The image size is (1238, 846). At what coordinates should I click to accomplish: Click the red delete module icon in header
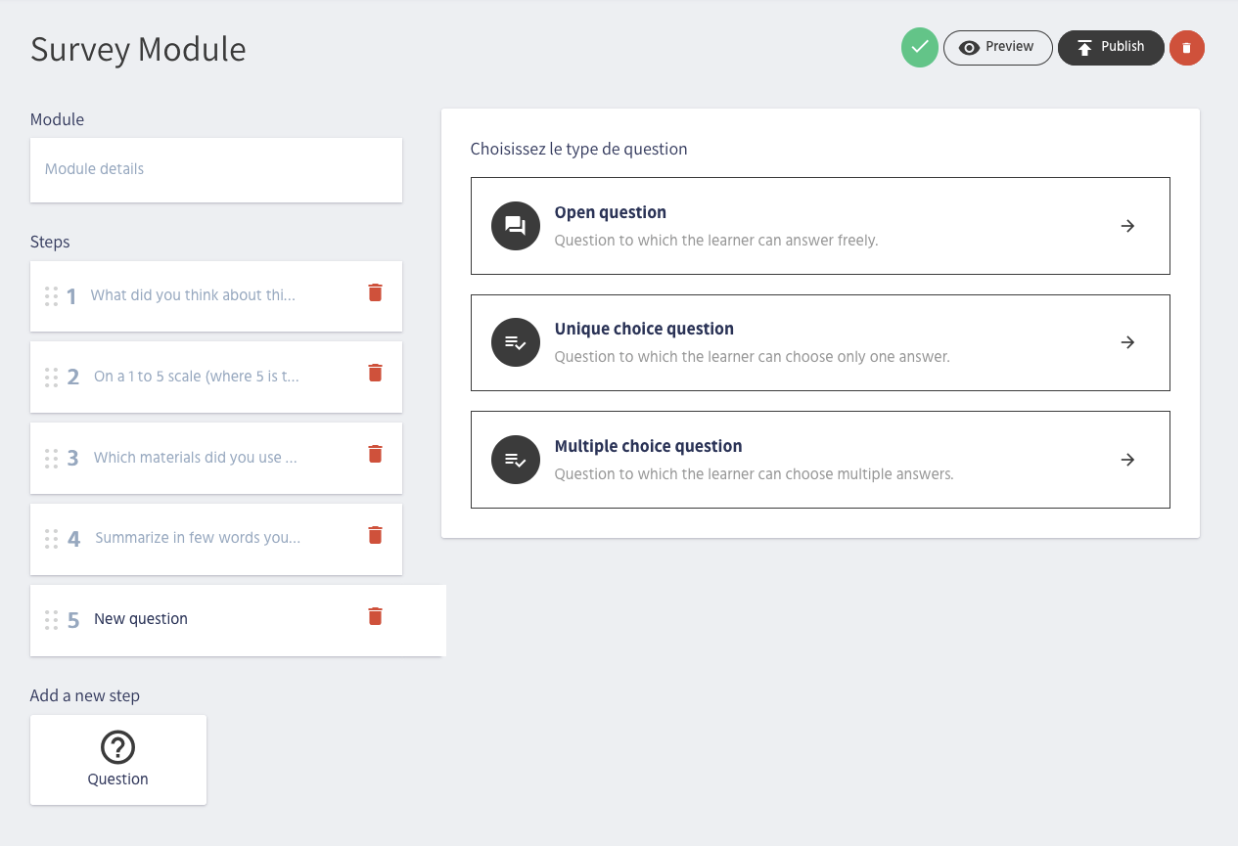[x=1186, y=47]
